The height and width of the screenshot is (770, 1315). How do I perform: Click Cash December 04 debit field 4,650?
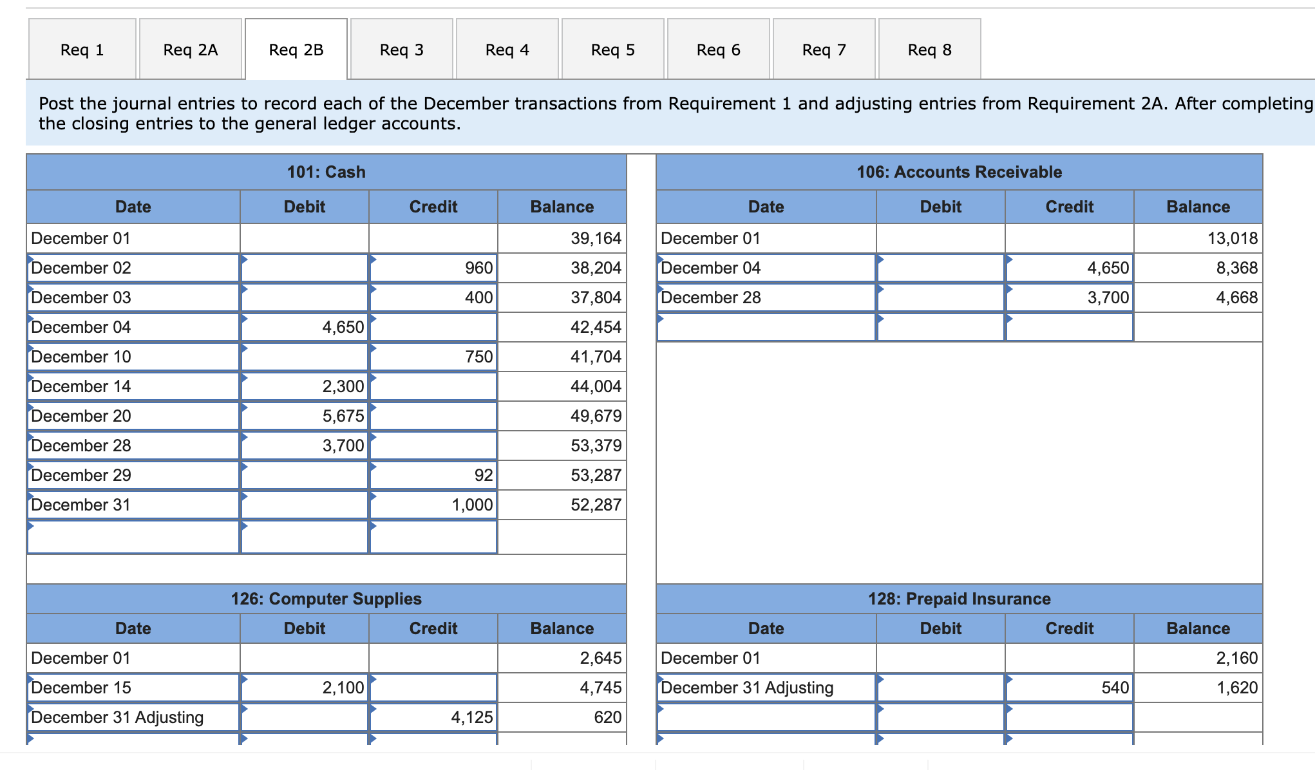pyautogui.click(x=305, y=327)
